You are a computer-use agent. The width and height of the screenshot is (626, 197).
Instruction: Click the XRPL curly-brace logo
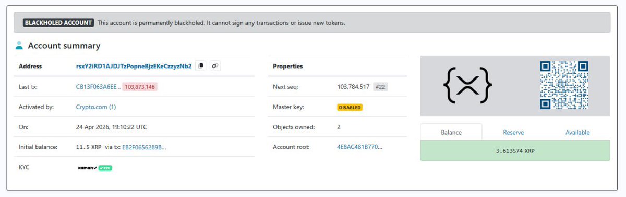468,85
